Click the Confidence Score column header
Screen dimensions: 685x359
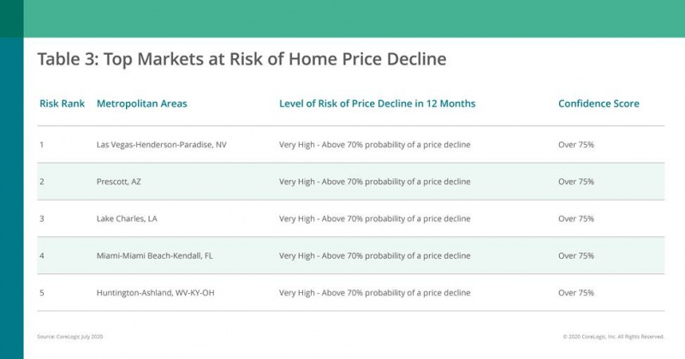599,104
